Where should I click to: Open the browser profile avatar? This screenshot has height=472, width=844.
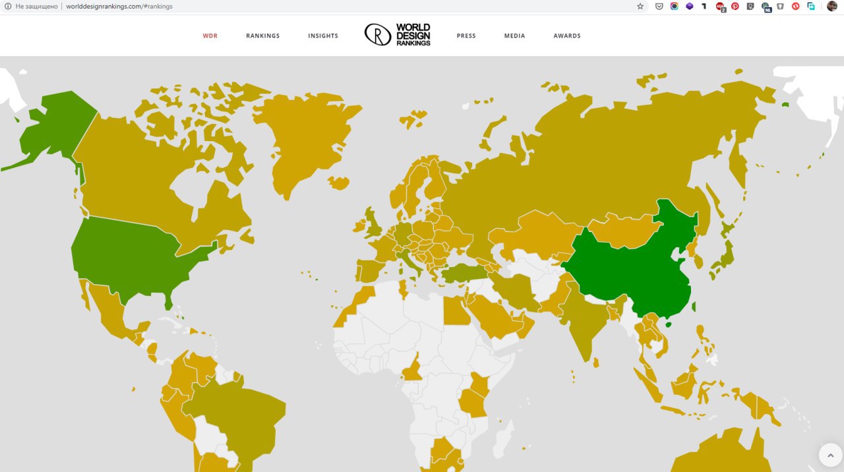[x=831, y=6]
